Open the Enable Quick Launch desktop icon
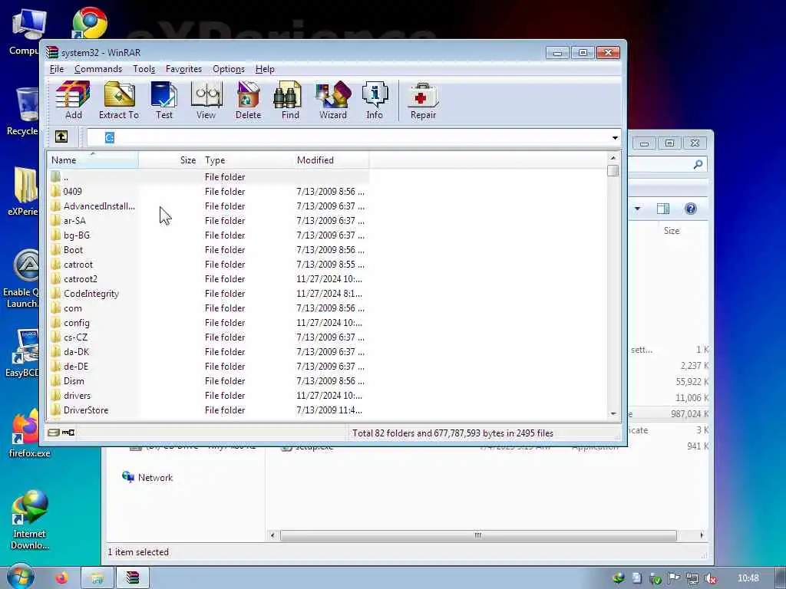 tap(22, 279)
